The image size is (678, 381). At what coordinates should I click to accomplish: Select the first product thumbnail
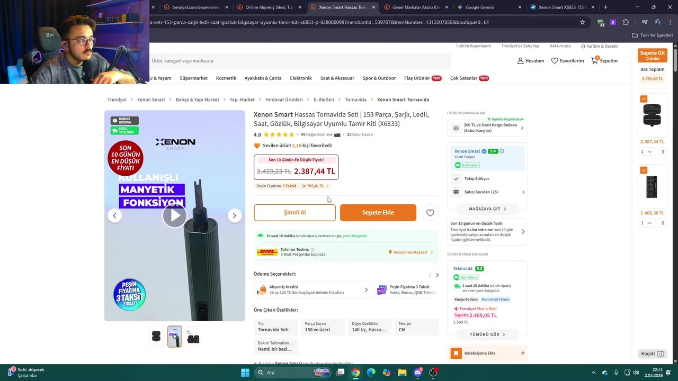click(156, 337)
